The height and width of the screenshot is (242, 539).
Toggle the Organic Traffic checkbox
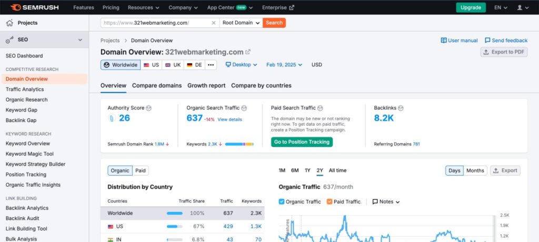[x=282, y=202]
